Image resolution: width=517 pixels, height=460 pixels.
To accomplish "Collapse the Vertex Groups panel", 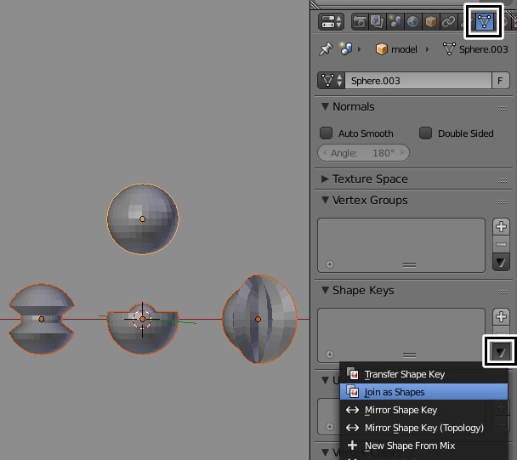I will tap(325, 200).
